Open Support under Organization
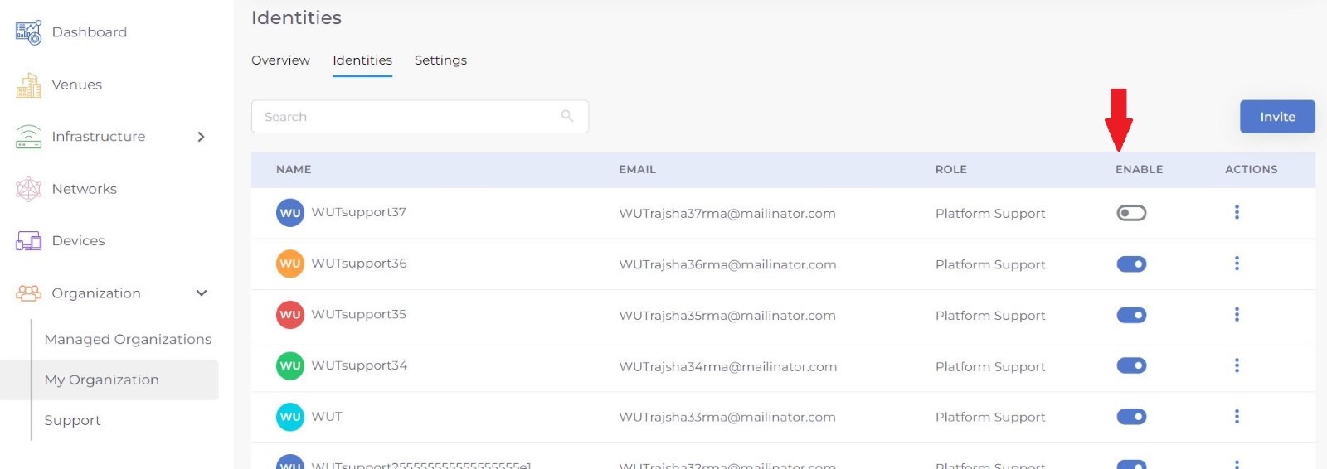The image size is (1327, 469). (72, 421)
